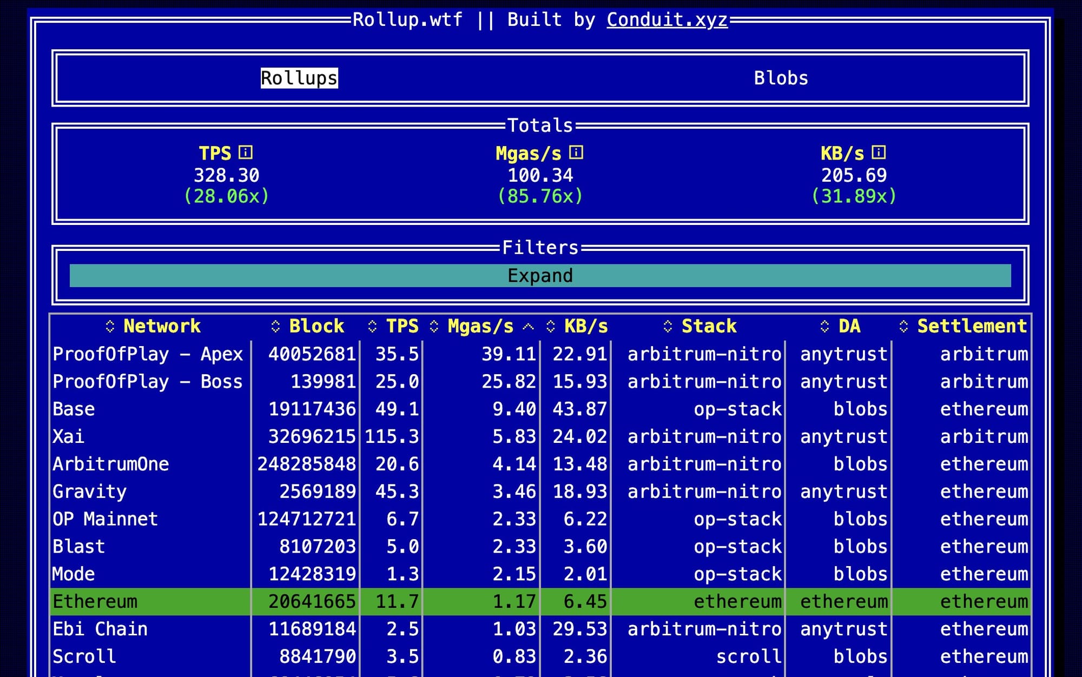This screenshot has width=1082, height=677.
Task: Sort table by the Network column sort icon
Action: (x=110, y=326)
